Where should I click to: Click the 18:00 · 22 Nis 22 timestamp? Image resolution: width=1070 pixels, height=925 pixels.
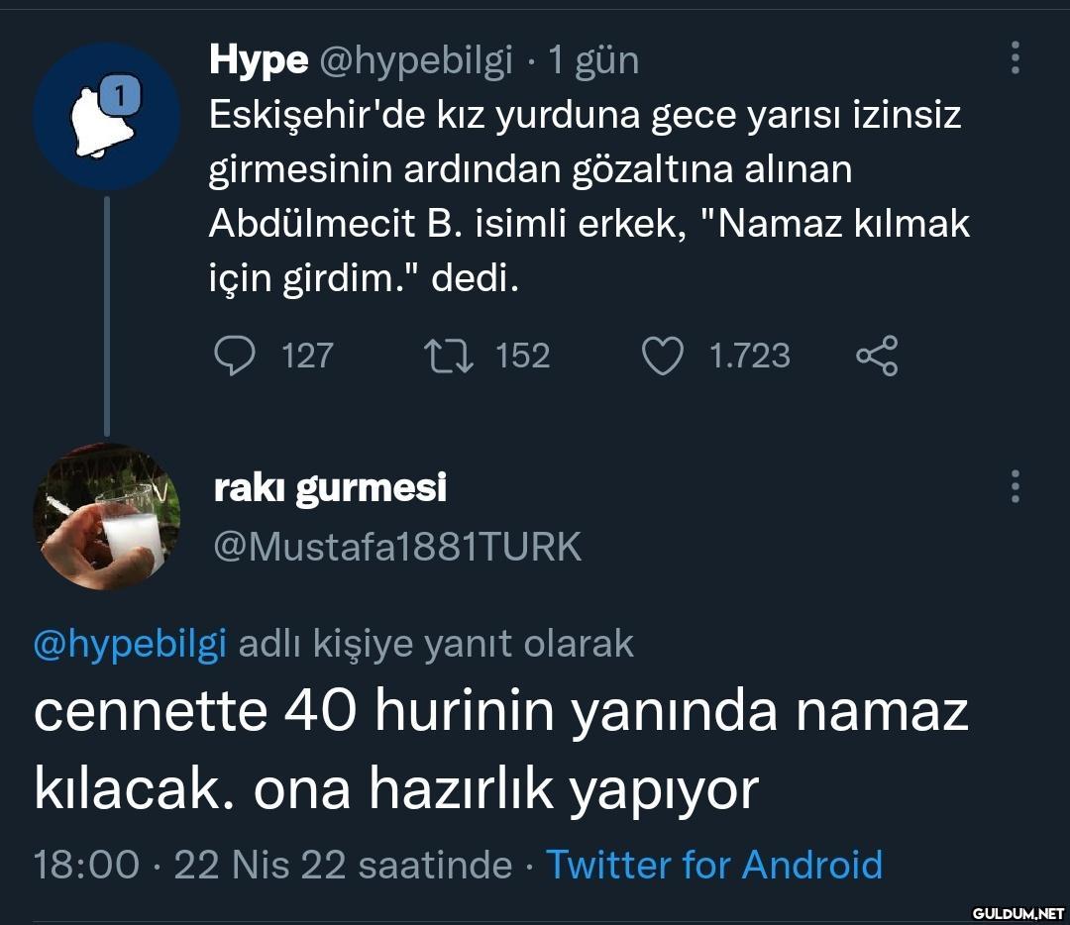click(272, 865)
